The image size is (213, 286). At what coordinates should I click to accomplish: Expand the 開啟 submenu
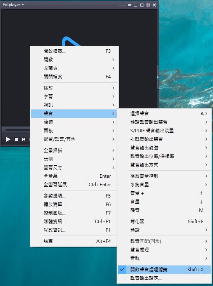coord(74,60)
